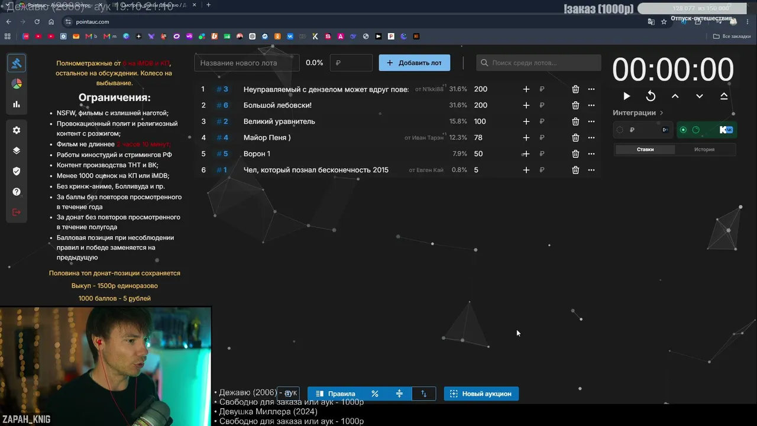The image size is (757, 426).
Task: Click the double-up timer boost icon
Action: coord(724,96)
